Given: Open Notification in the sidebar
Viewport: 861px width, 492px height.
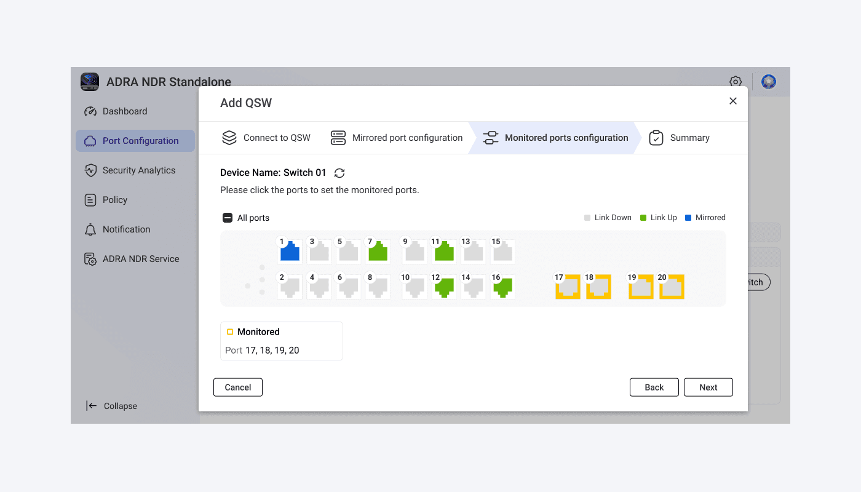Looking at the screenshot, I should pos(135,229).
